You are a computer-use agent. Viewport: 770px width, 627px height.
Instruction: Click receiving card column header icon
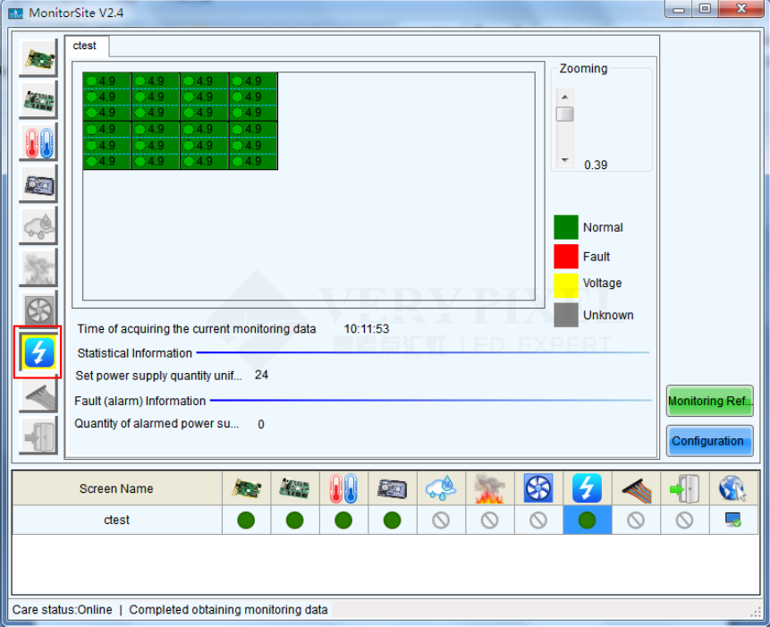click(x=294, y=488)
